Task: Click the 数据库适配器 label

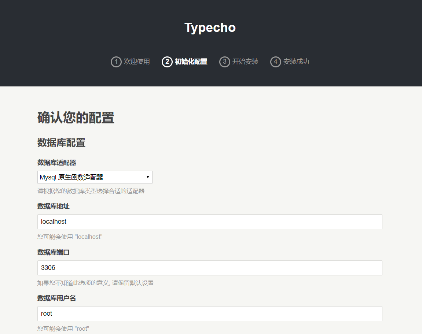Action: (56, 163)
